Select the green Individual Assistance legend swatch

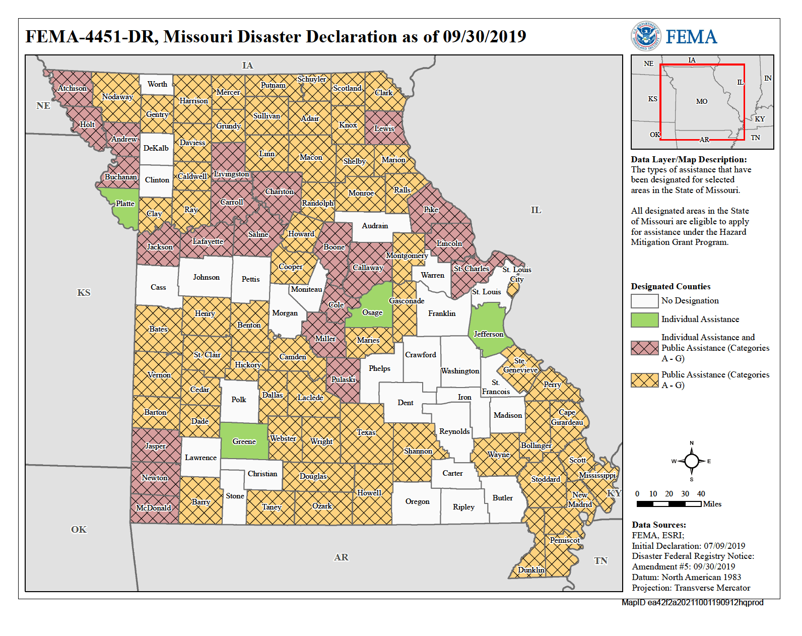coord(644,320)
